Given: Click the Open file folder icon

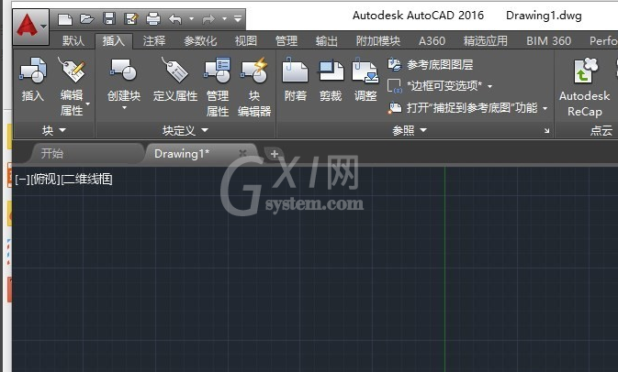Looking at the screenshot, I should (x=86, y=19).
